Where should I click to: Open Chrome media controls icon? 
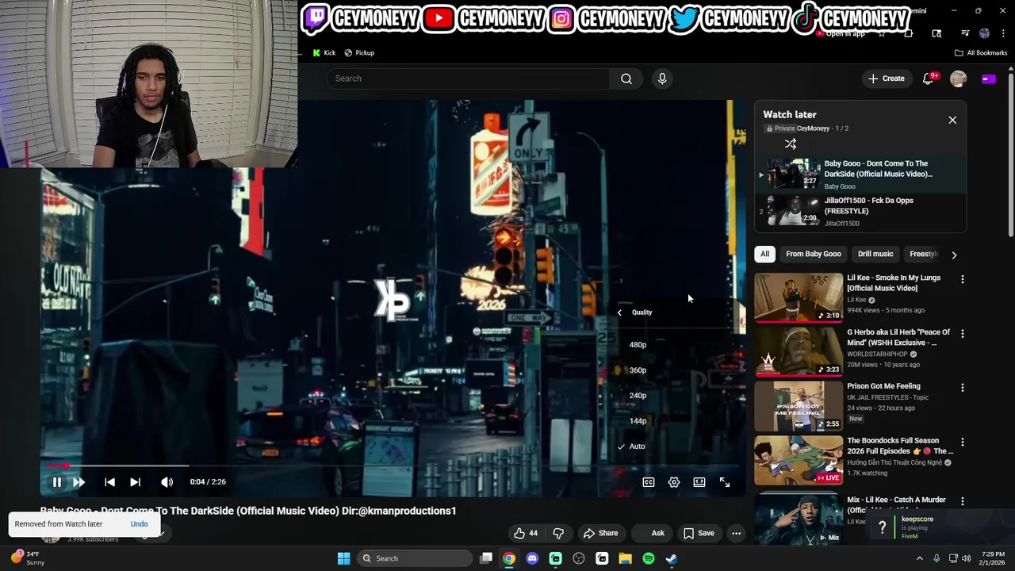(965, 33)
